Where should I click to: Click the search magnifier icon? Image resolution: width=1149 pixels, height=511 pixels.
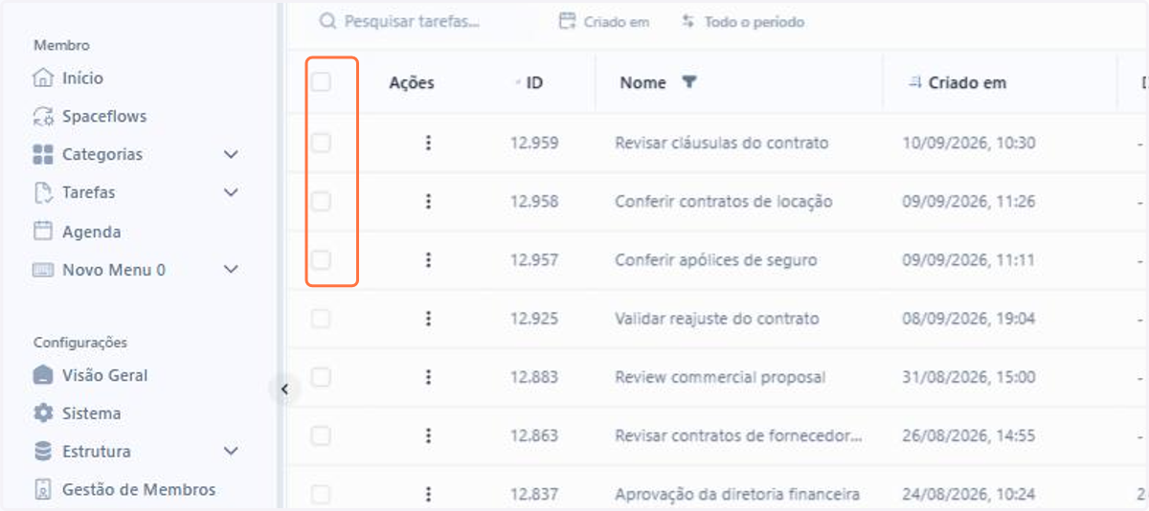pyautogui.click(x=327, y=21)
